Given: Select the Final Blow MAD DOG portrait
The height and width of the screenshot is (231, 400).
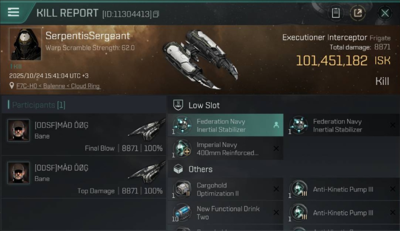Looking at the screenshot, I should tap(18, 130).
